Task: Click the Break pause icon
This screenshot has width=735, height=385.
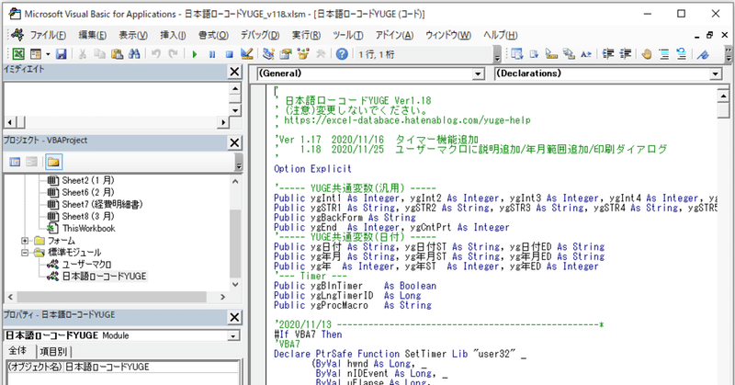Action: pyautogui.click(x=212, y=54)
